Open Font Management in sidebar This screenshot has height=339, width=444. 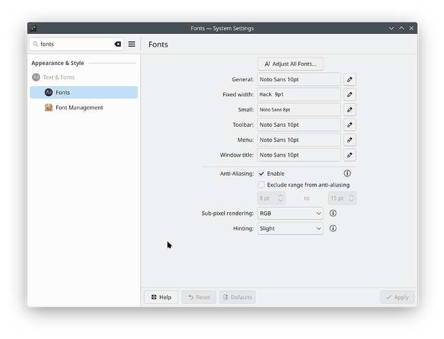tap(79, 107)
